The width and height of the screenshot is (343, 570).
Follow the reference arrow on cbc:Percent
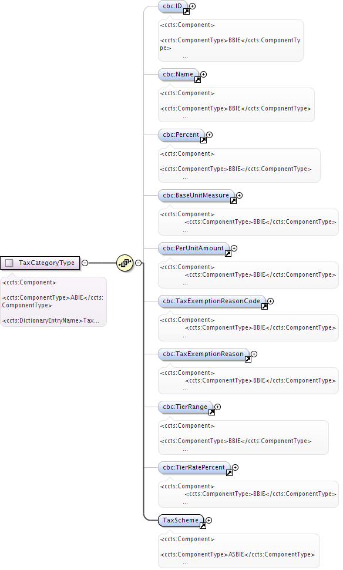203,140
